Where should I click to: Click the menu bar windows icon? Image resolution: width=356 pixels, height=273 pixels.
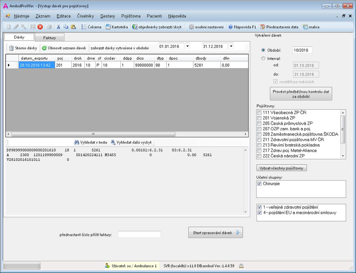[x=8, y=16]
